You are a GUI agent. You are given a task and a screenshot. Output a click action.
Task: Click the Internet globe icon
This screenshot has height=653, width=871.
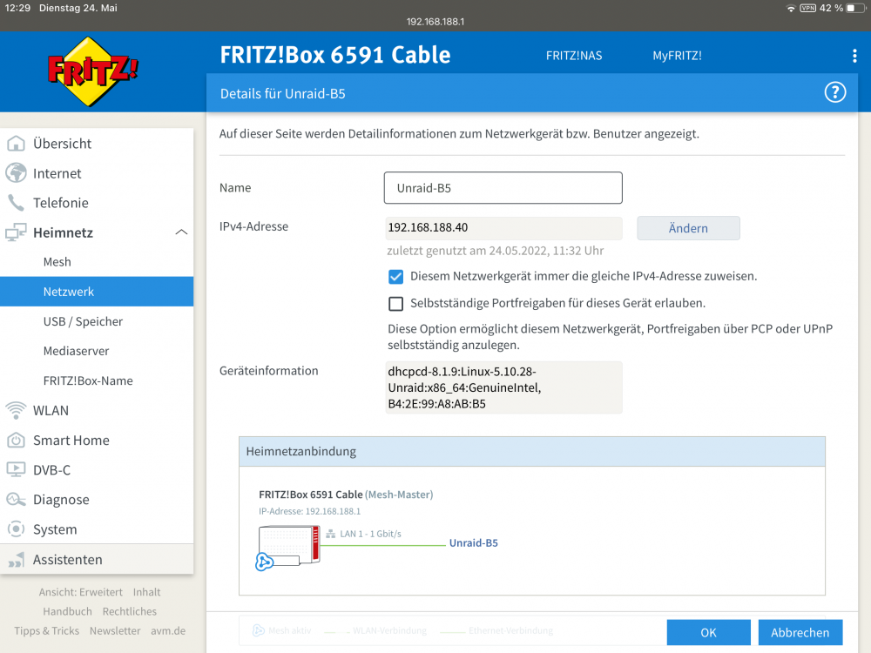point(16,173)
